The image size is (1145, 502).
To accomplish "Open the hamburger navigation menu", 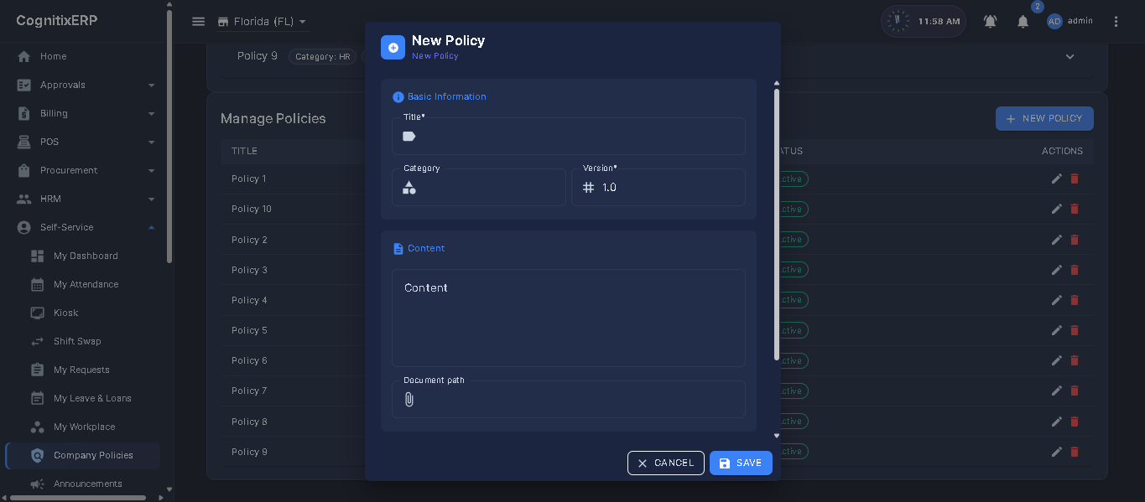I will click(x=198, y=22).
